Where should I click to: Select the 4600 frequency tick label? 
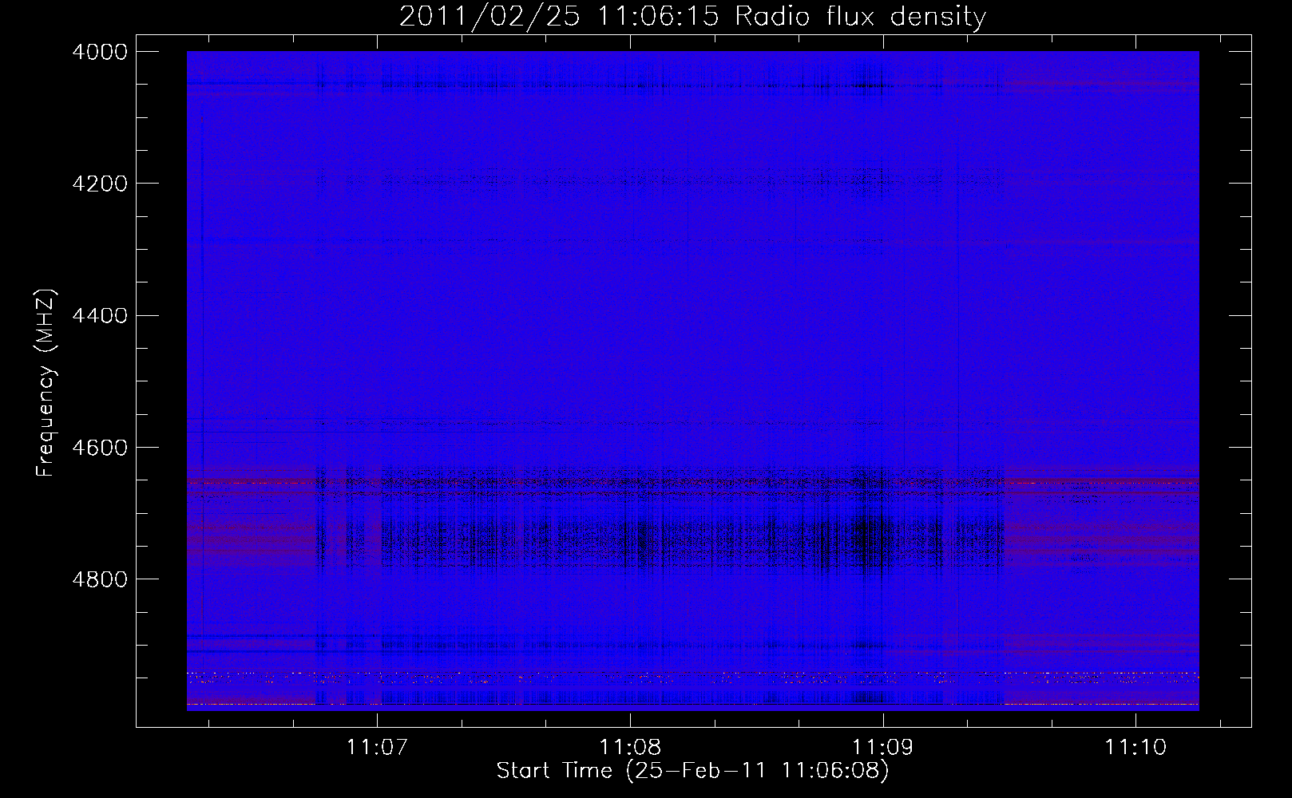click(100, 448)
